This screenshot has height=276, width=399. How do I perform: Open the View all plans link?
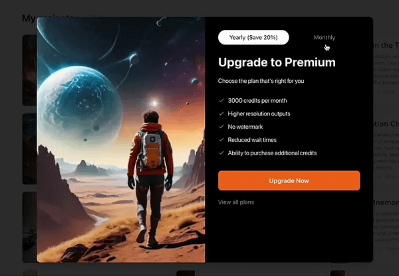(x=236, y=202)
